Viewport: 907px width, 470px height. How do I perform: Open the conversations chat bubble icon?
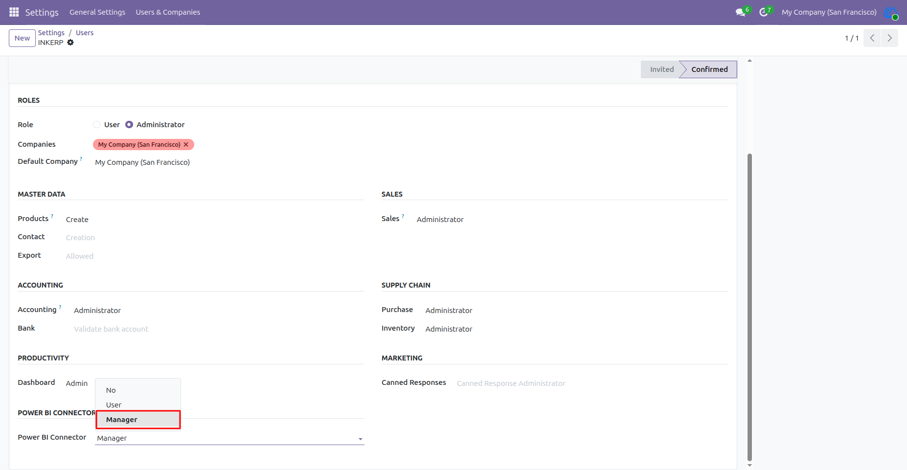pos(741,12)
